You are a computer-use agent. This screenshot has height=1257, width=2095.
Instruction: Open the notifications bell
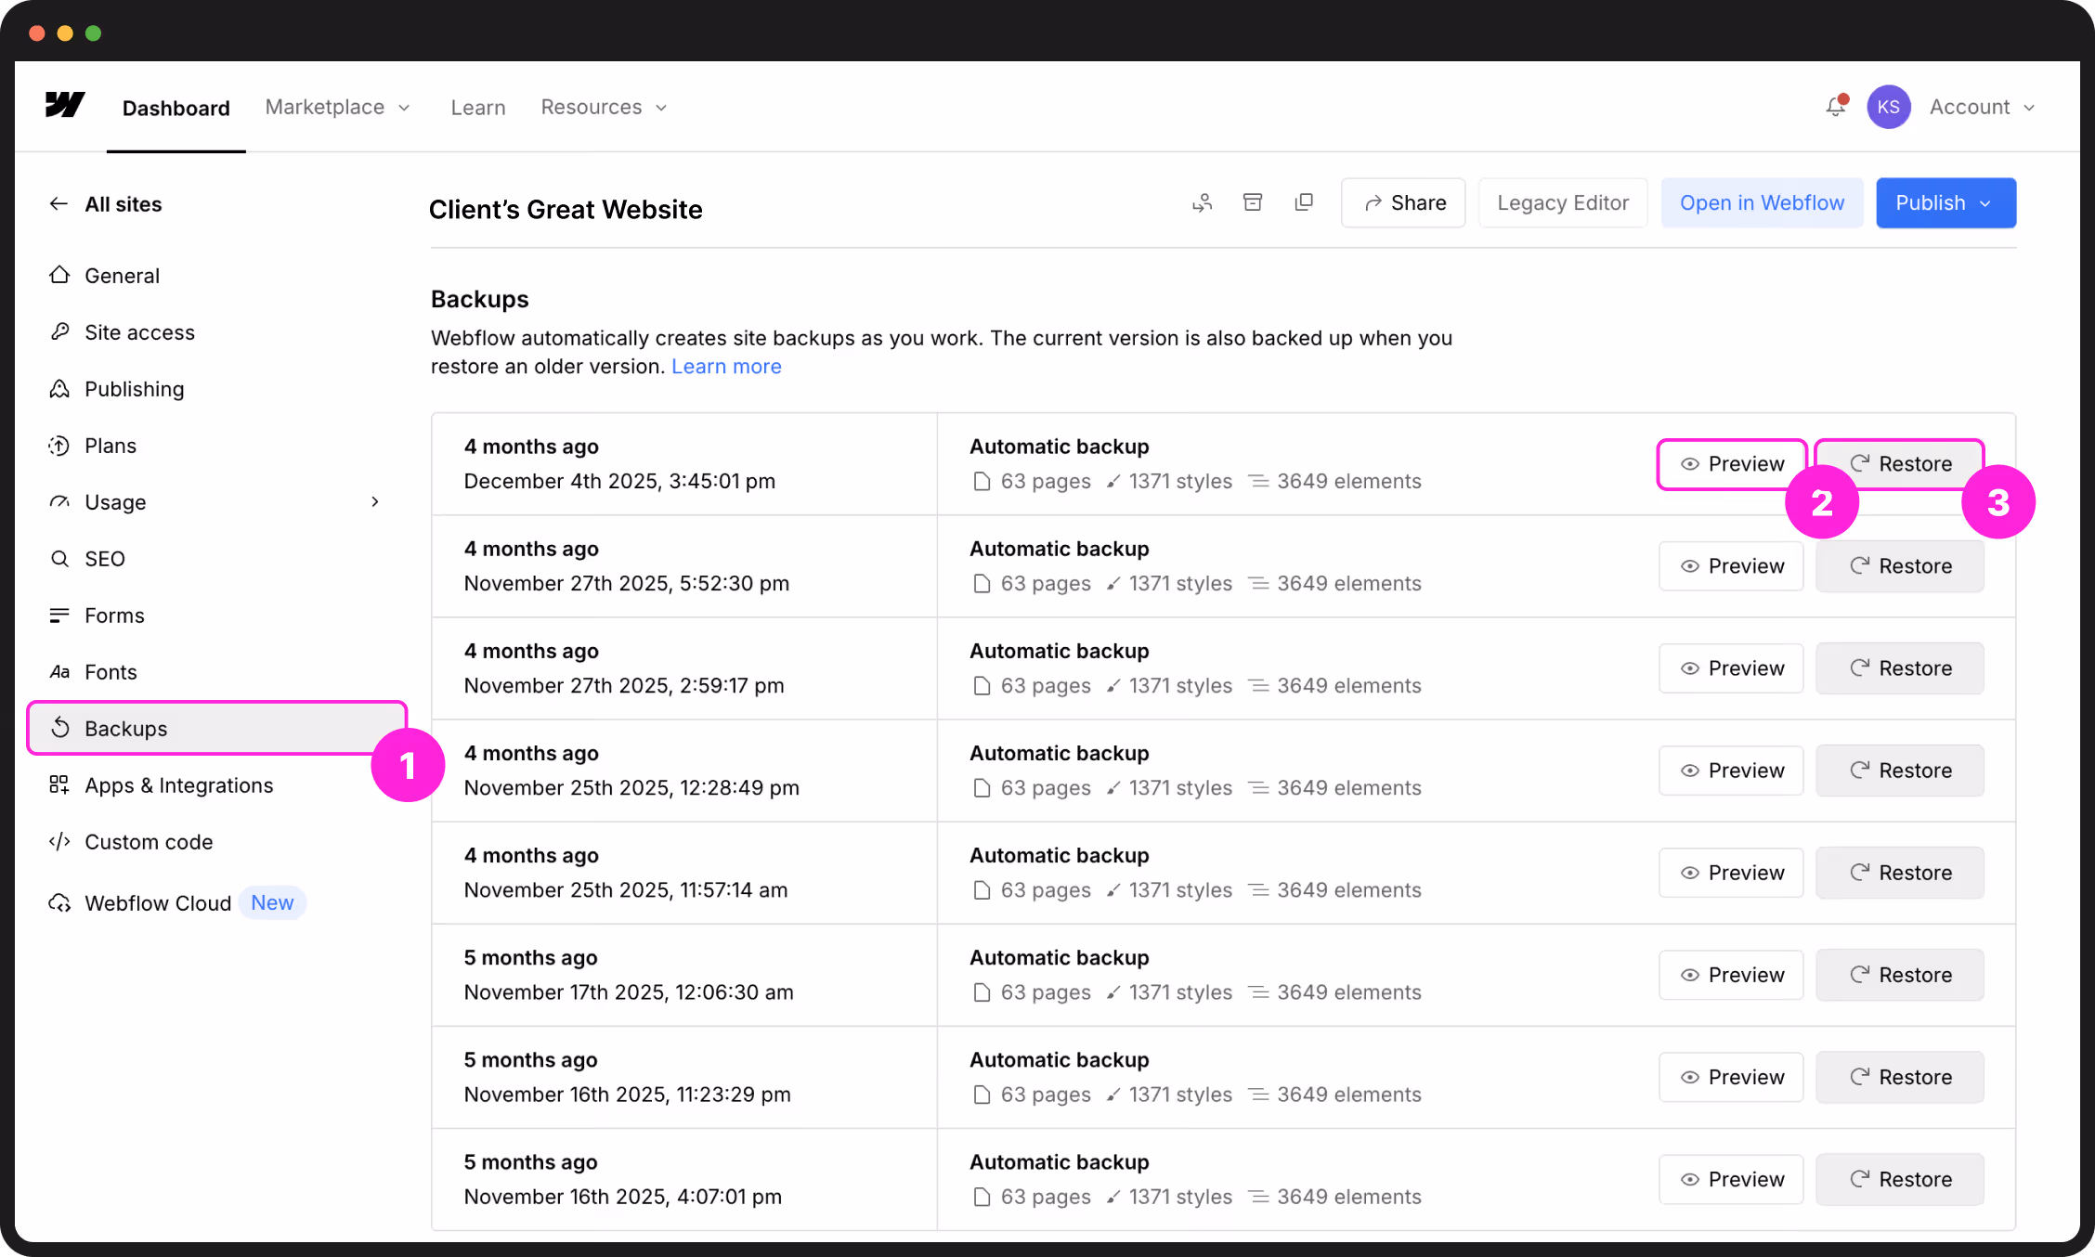1836,107
